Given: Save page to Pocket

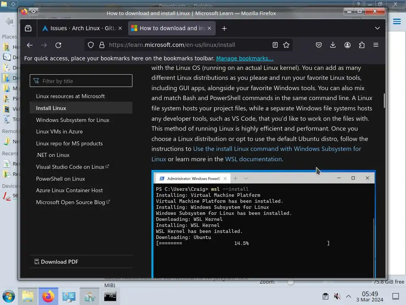Looking at the screenshot, I should (319, 45).
